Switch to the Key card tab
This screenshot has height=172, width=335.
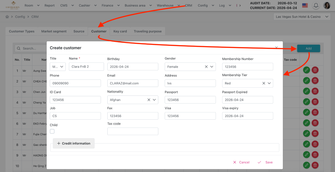pyautogui.click(x=120, y=31)
